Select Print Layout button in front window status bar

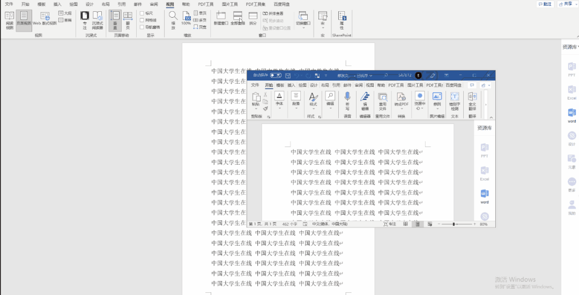pos(418,224)
